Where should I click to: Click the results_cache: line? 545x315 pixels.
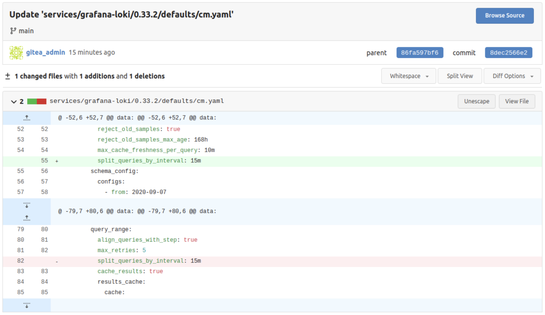[272, 282]
